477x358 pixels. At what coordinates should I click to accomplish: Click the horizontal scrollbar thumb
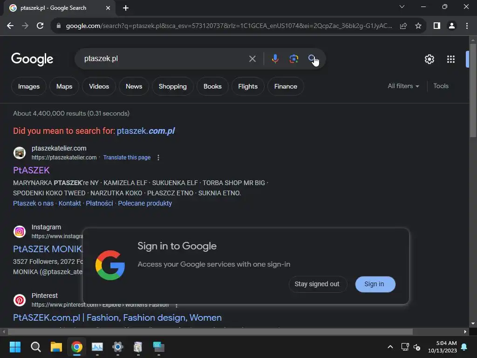point(210,331)
